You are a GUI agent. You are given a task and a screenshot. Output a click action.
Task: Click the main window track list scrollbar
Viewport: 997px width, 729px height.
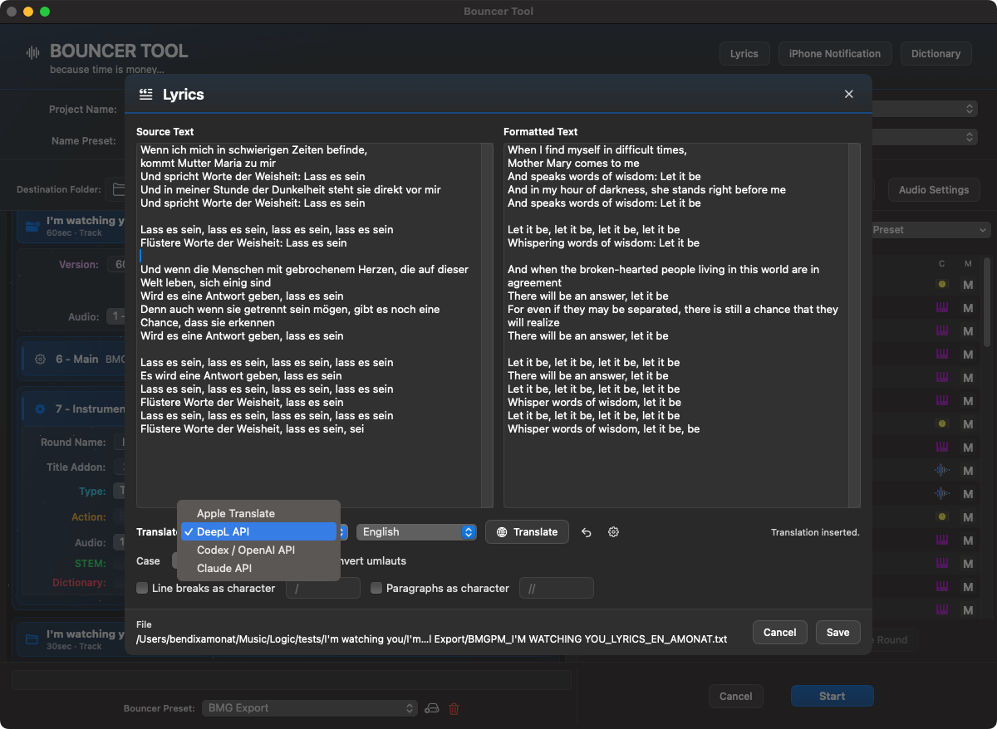(987, 301)
